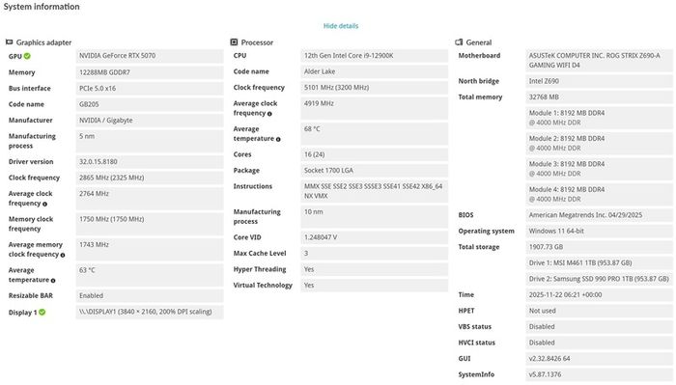The height and width of the screenshot is (385, 676).
Task: Select the 1750 MHz (1750 MHz) memory clock
Action: pyautogui.click(x=150, y=224)
